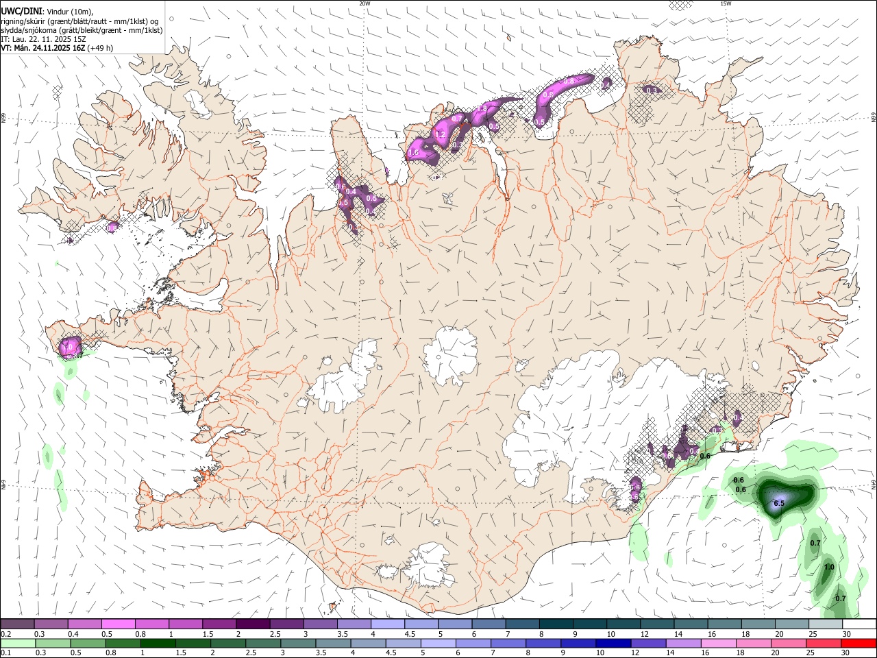
Task: Click the 1.6 snowfall value on north coast
Action: tap(413, 152)
